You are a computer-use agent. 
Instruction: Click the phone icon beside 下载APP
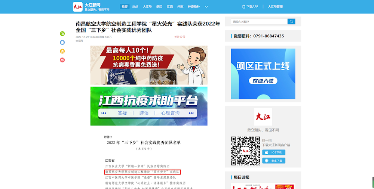point(244,7)
